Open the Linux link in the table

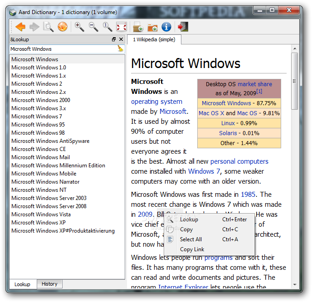(x=228, y=123)
